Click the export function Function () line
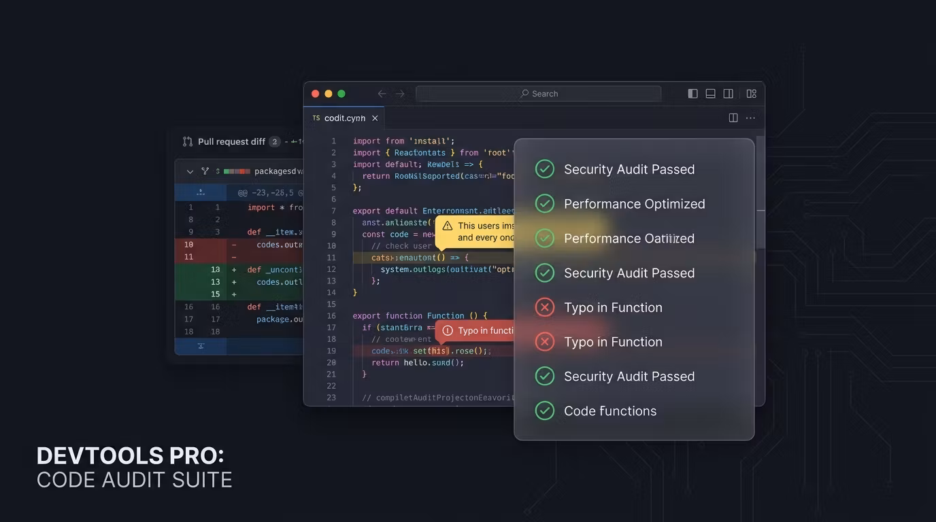The width and height of the screenshot is (936, 522). click(x=420, y=315)
